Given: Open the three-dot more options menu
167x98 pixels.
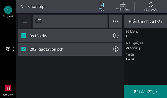Looking at the screenshot, I should pyautogui.click(x=116, y=21).
